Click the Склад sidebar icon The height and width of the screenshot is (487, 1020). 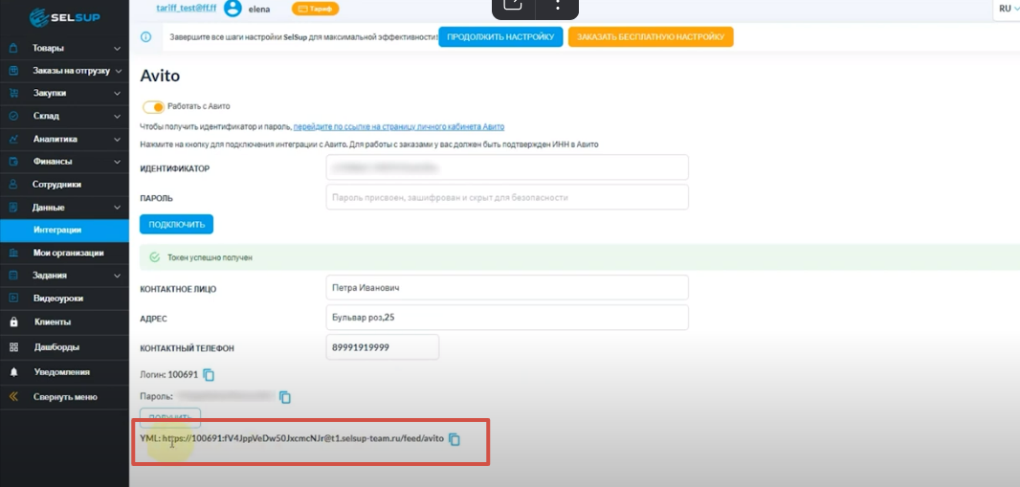(x=13, y=117)
